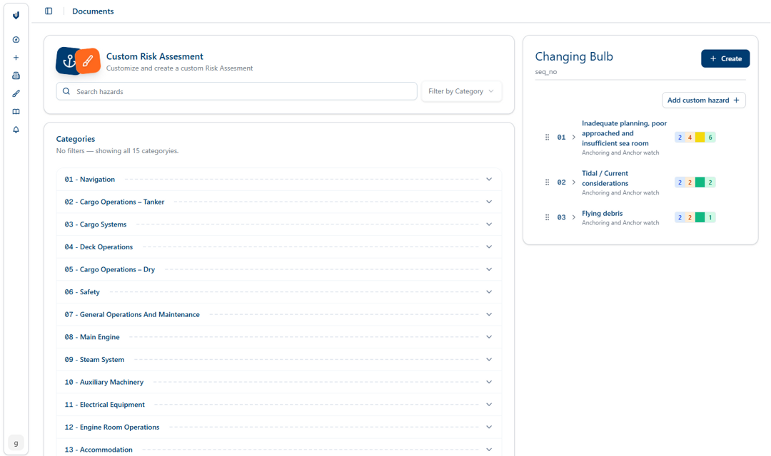Viewport: 771px width, 456px height.
Task: Open the pen tool icon in the sidebar
Action: (16, 93)
